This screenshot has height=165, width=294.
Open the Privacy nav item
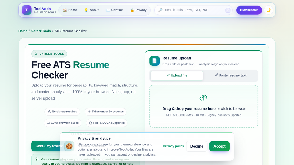click(138, 10)
